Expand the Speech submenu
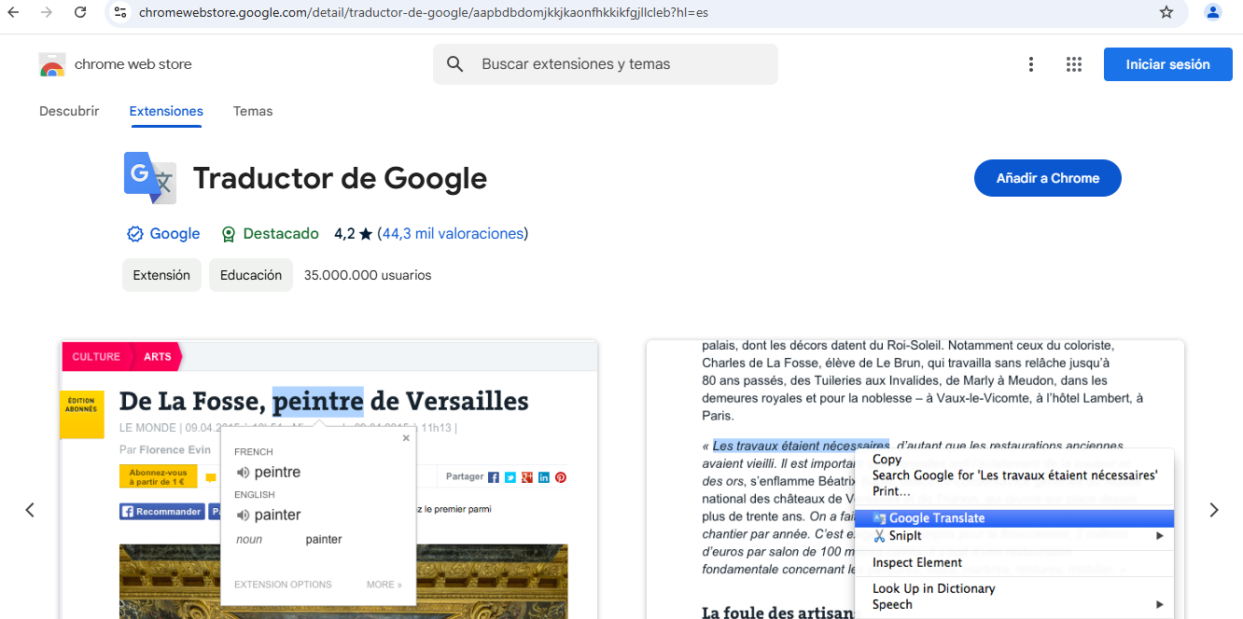This screenshot has width=1243, height=619. pyautogui.click(x=1158, y=604)
